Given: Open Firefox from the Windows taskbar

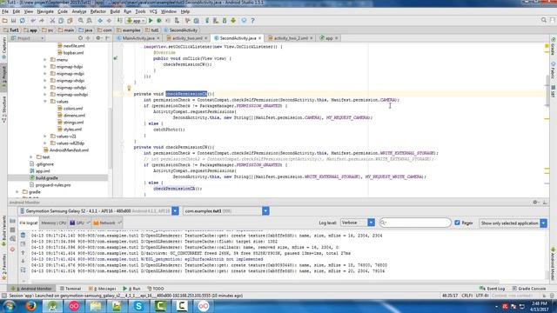Looking at the screenshot, I should pos(31,306).
